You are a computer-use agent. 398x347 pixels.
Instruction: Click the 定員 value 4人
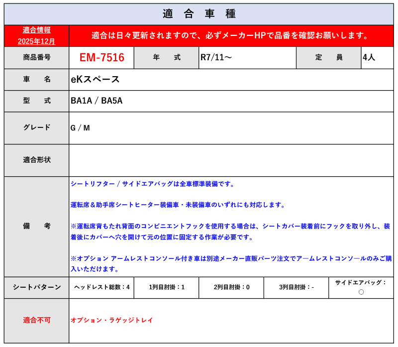tap(369, 58)
